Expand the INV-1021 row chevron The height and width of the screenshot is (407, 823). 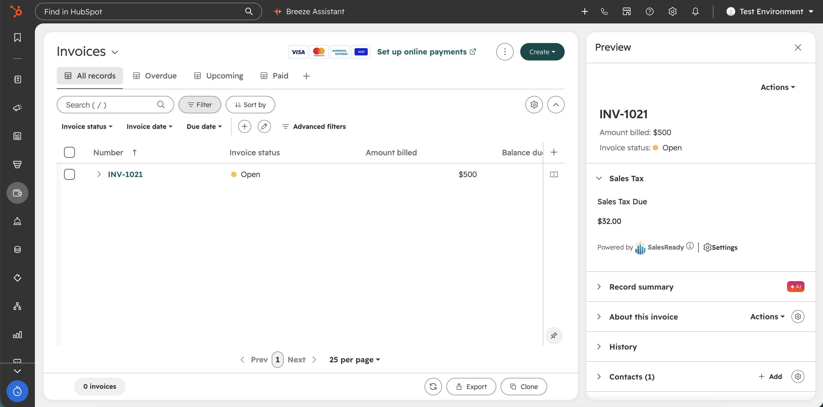pyautogui.click(x=99, y=174)
